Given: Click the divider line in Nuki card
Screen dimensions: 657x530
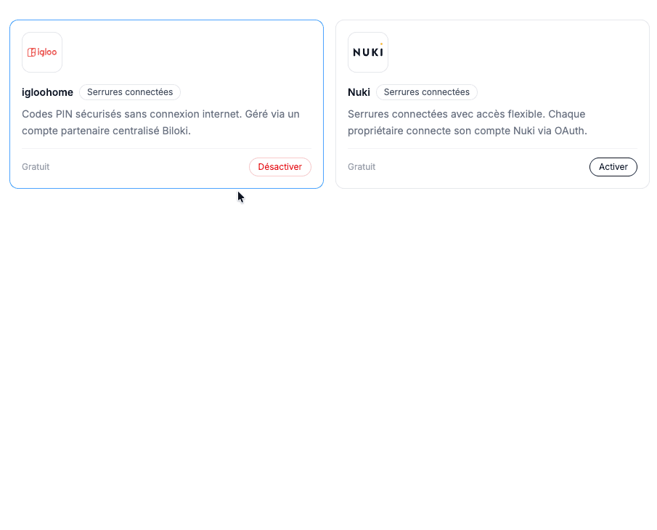Looking at the screenshot, I should click(x=492, y=148).
